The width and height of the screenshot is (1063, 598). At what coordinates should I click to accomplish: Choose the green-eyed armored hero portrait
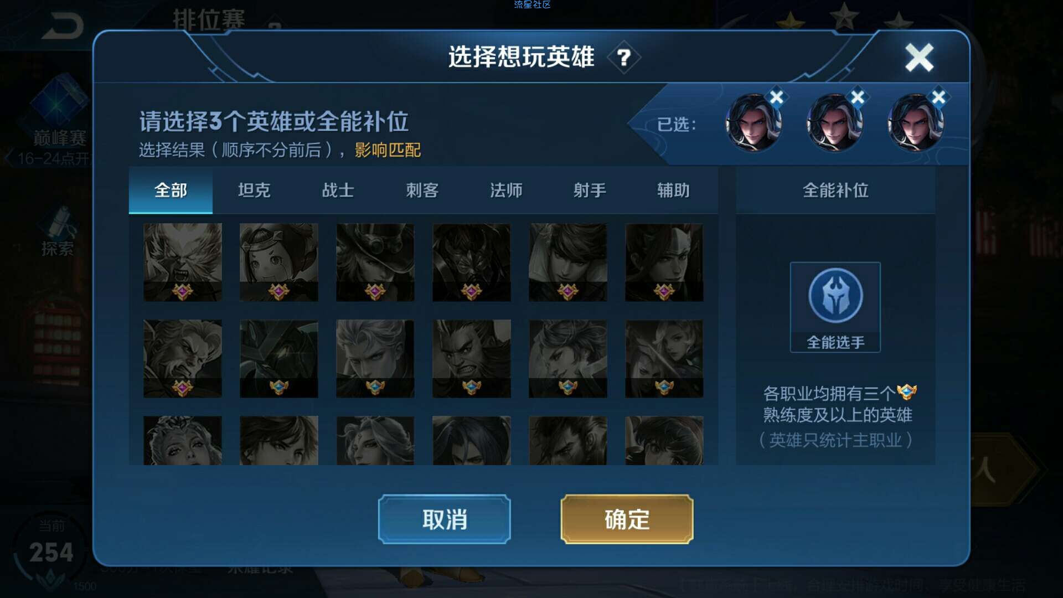click(278, 359)
